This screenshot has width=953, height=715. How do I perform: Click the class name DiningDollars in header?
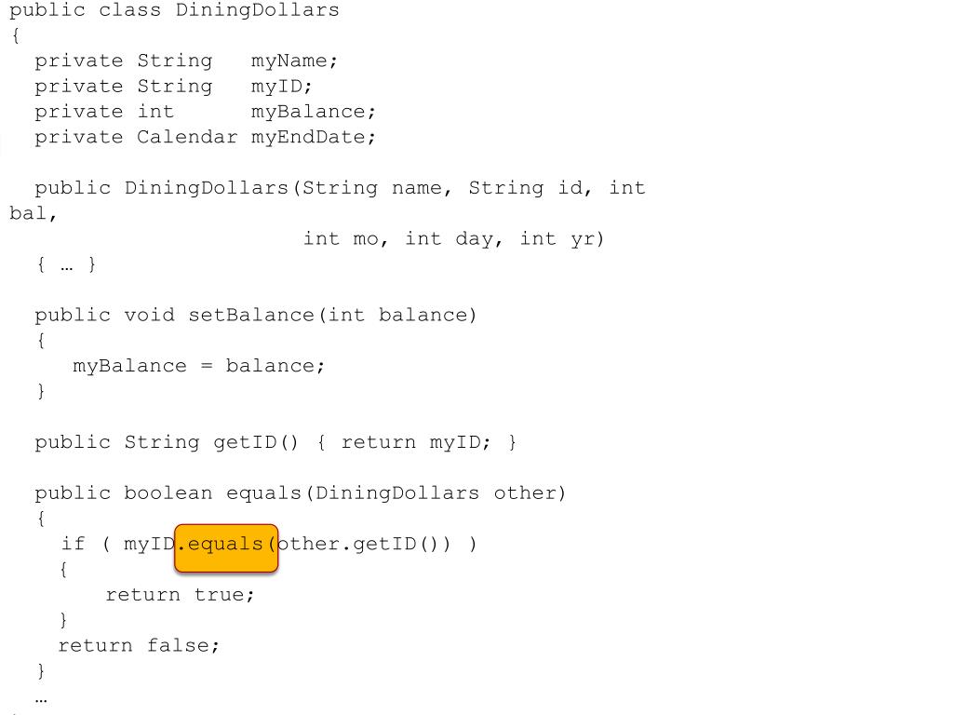(258, 9)
